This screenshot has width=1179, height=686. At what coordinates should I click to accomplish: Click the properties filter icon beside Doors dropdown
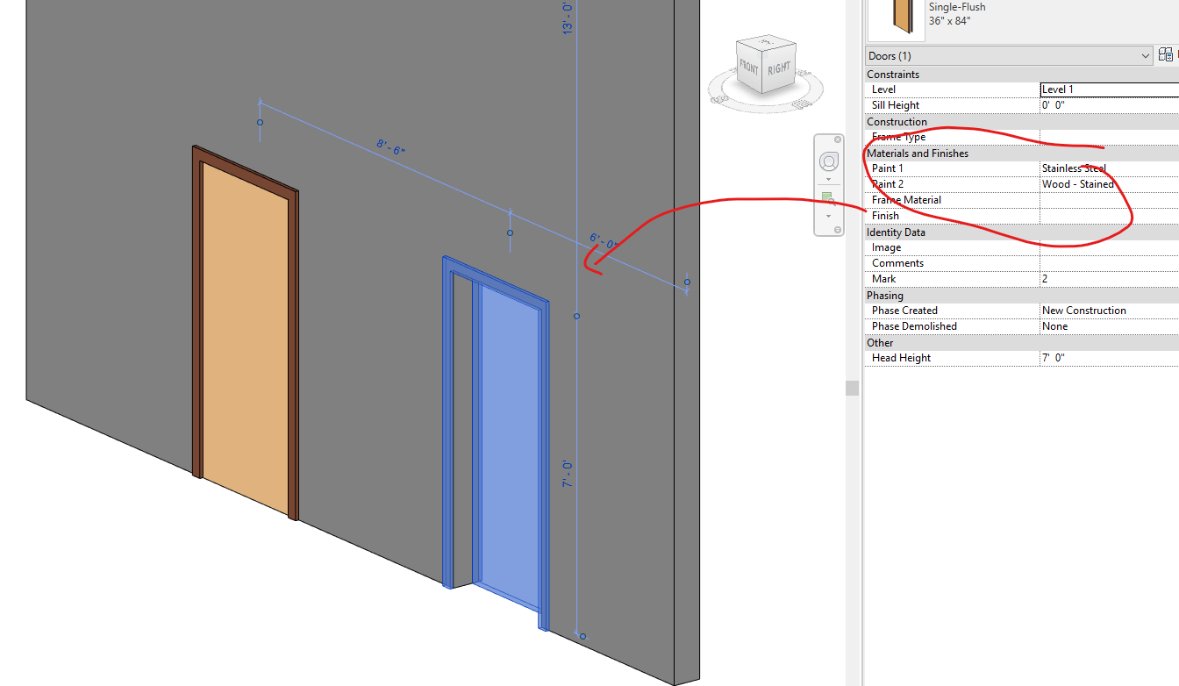1165,54
